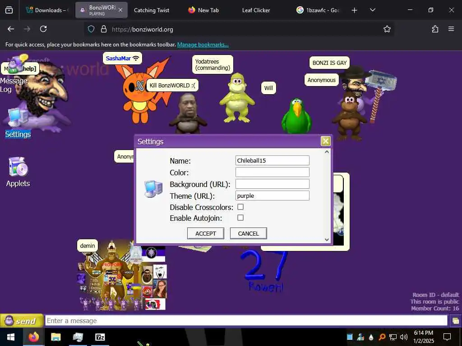The height and width of the screenshot is (346, 462).
Task: Click the Manage bookmarks link
Action: (x=203, y=45)
